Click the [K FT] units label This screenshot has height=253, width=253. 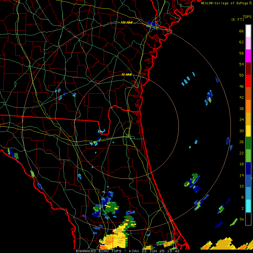point(238,19)
